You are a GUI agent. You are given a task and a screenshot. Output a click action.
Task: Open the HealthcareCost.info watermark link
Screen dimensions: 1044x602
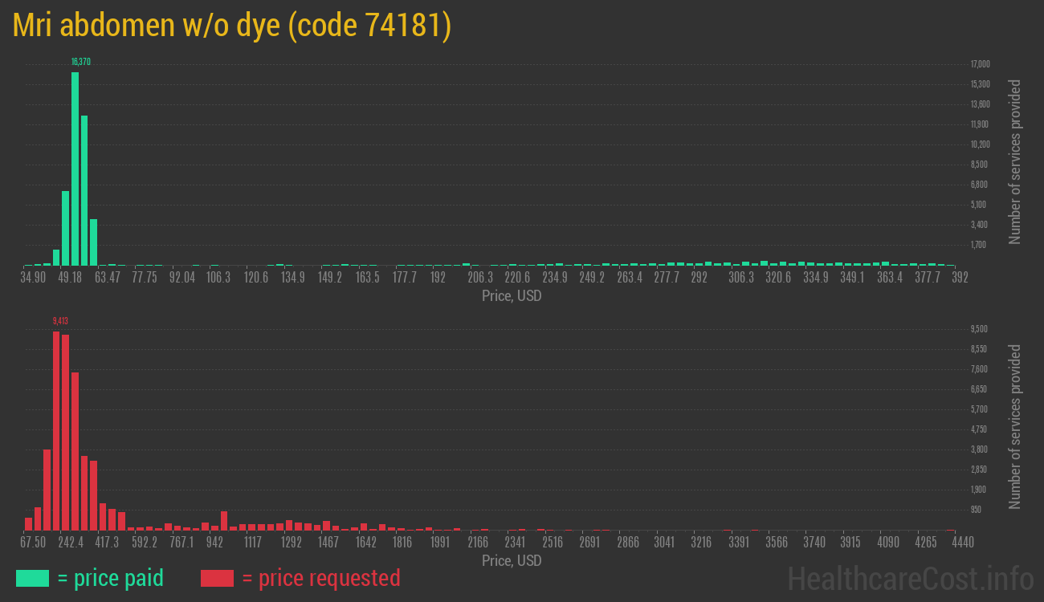910,578
